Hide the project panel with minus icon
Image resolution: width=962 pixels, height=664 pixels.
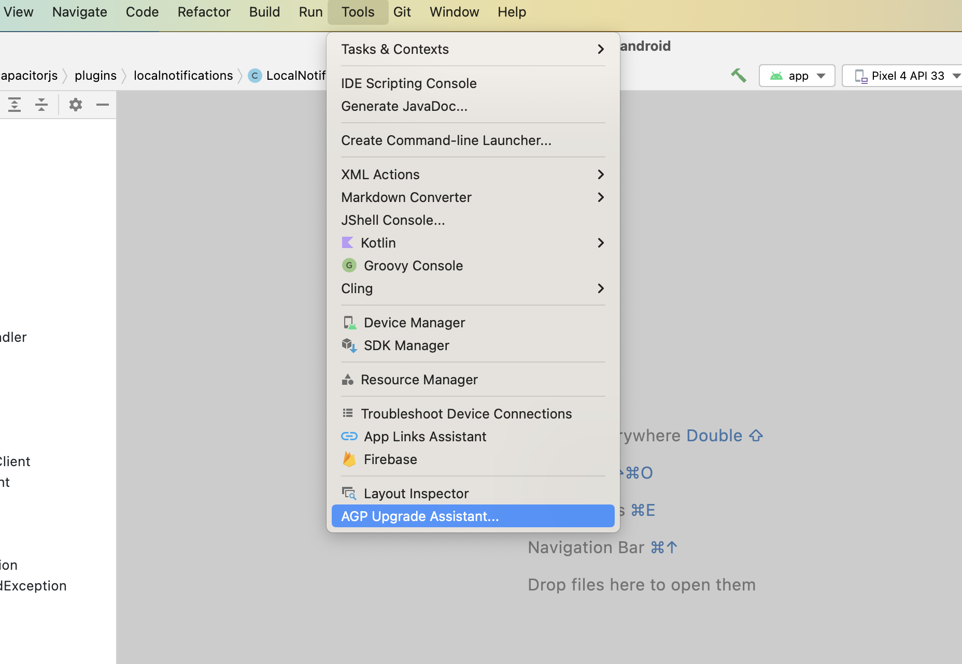[103, 105]
